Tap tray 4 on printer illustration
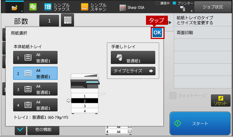 [84, 111]
